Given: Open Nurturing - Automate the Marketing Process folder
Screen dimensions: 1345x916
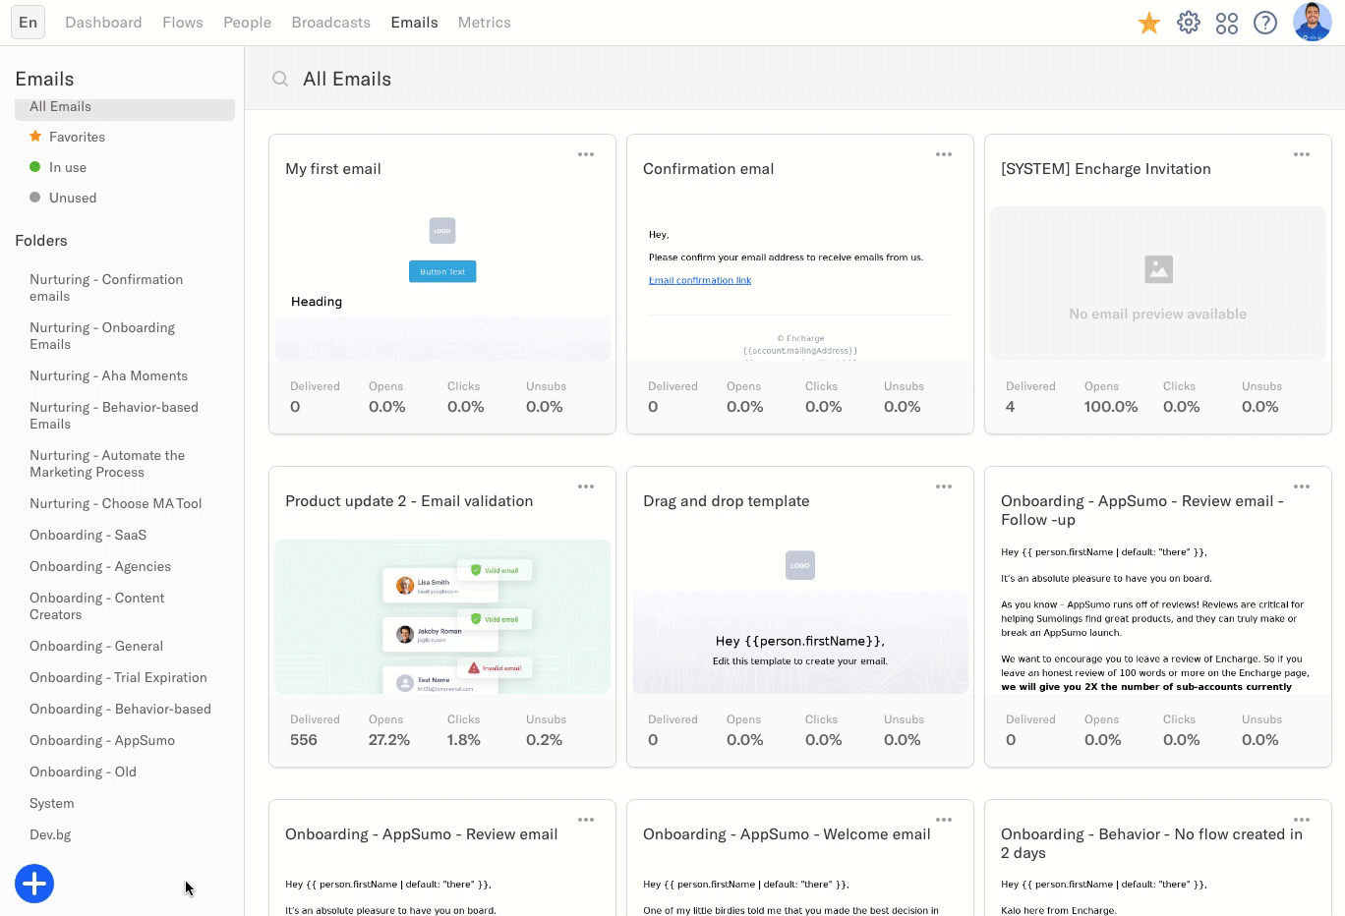Looking at the screenshot, I should pos(107,464).
